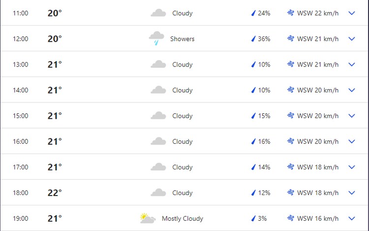Image resolution: width=369 pixels, height=231 pixels.
Task: Click the partly sunny icon at 19:00
Action: click(x=148, y=218)
